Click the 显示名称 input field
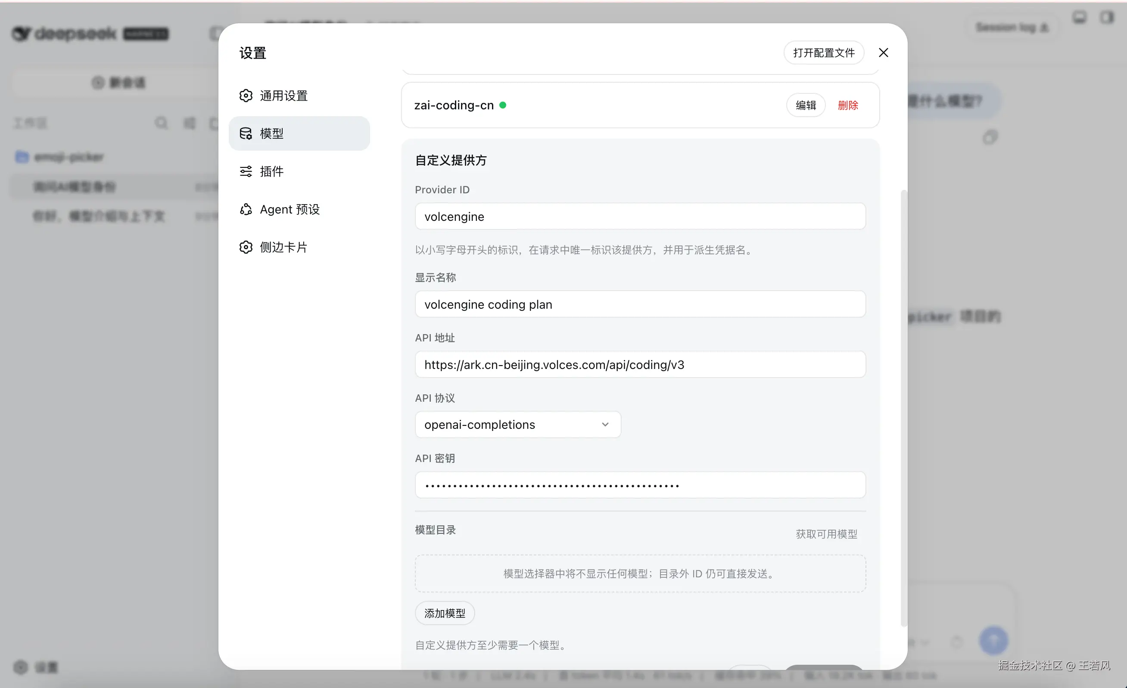The width and height of the screenshot is (1127, 688). point(640,304)
